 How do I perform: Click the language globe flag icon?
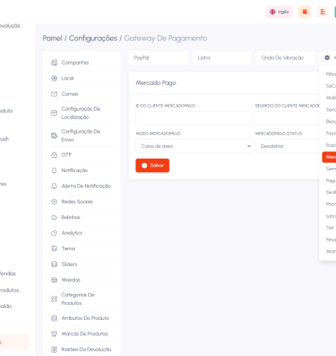272,12
